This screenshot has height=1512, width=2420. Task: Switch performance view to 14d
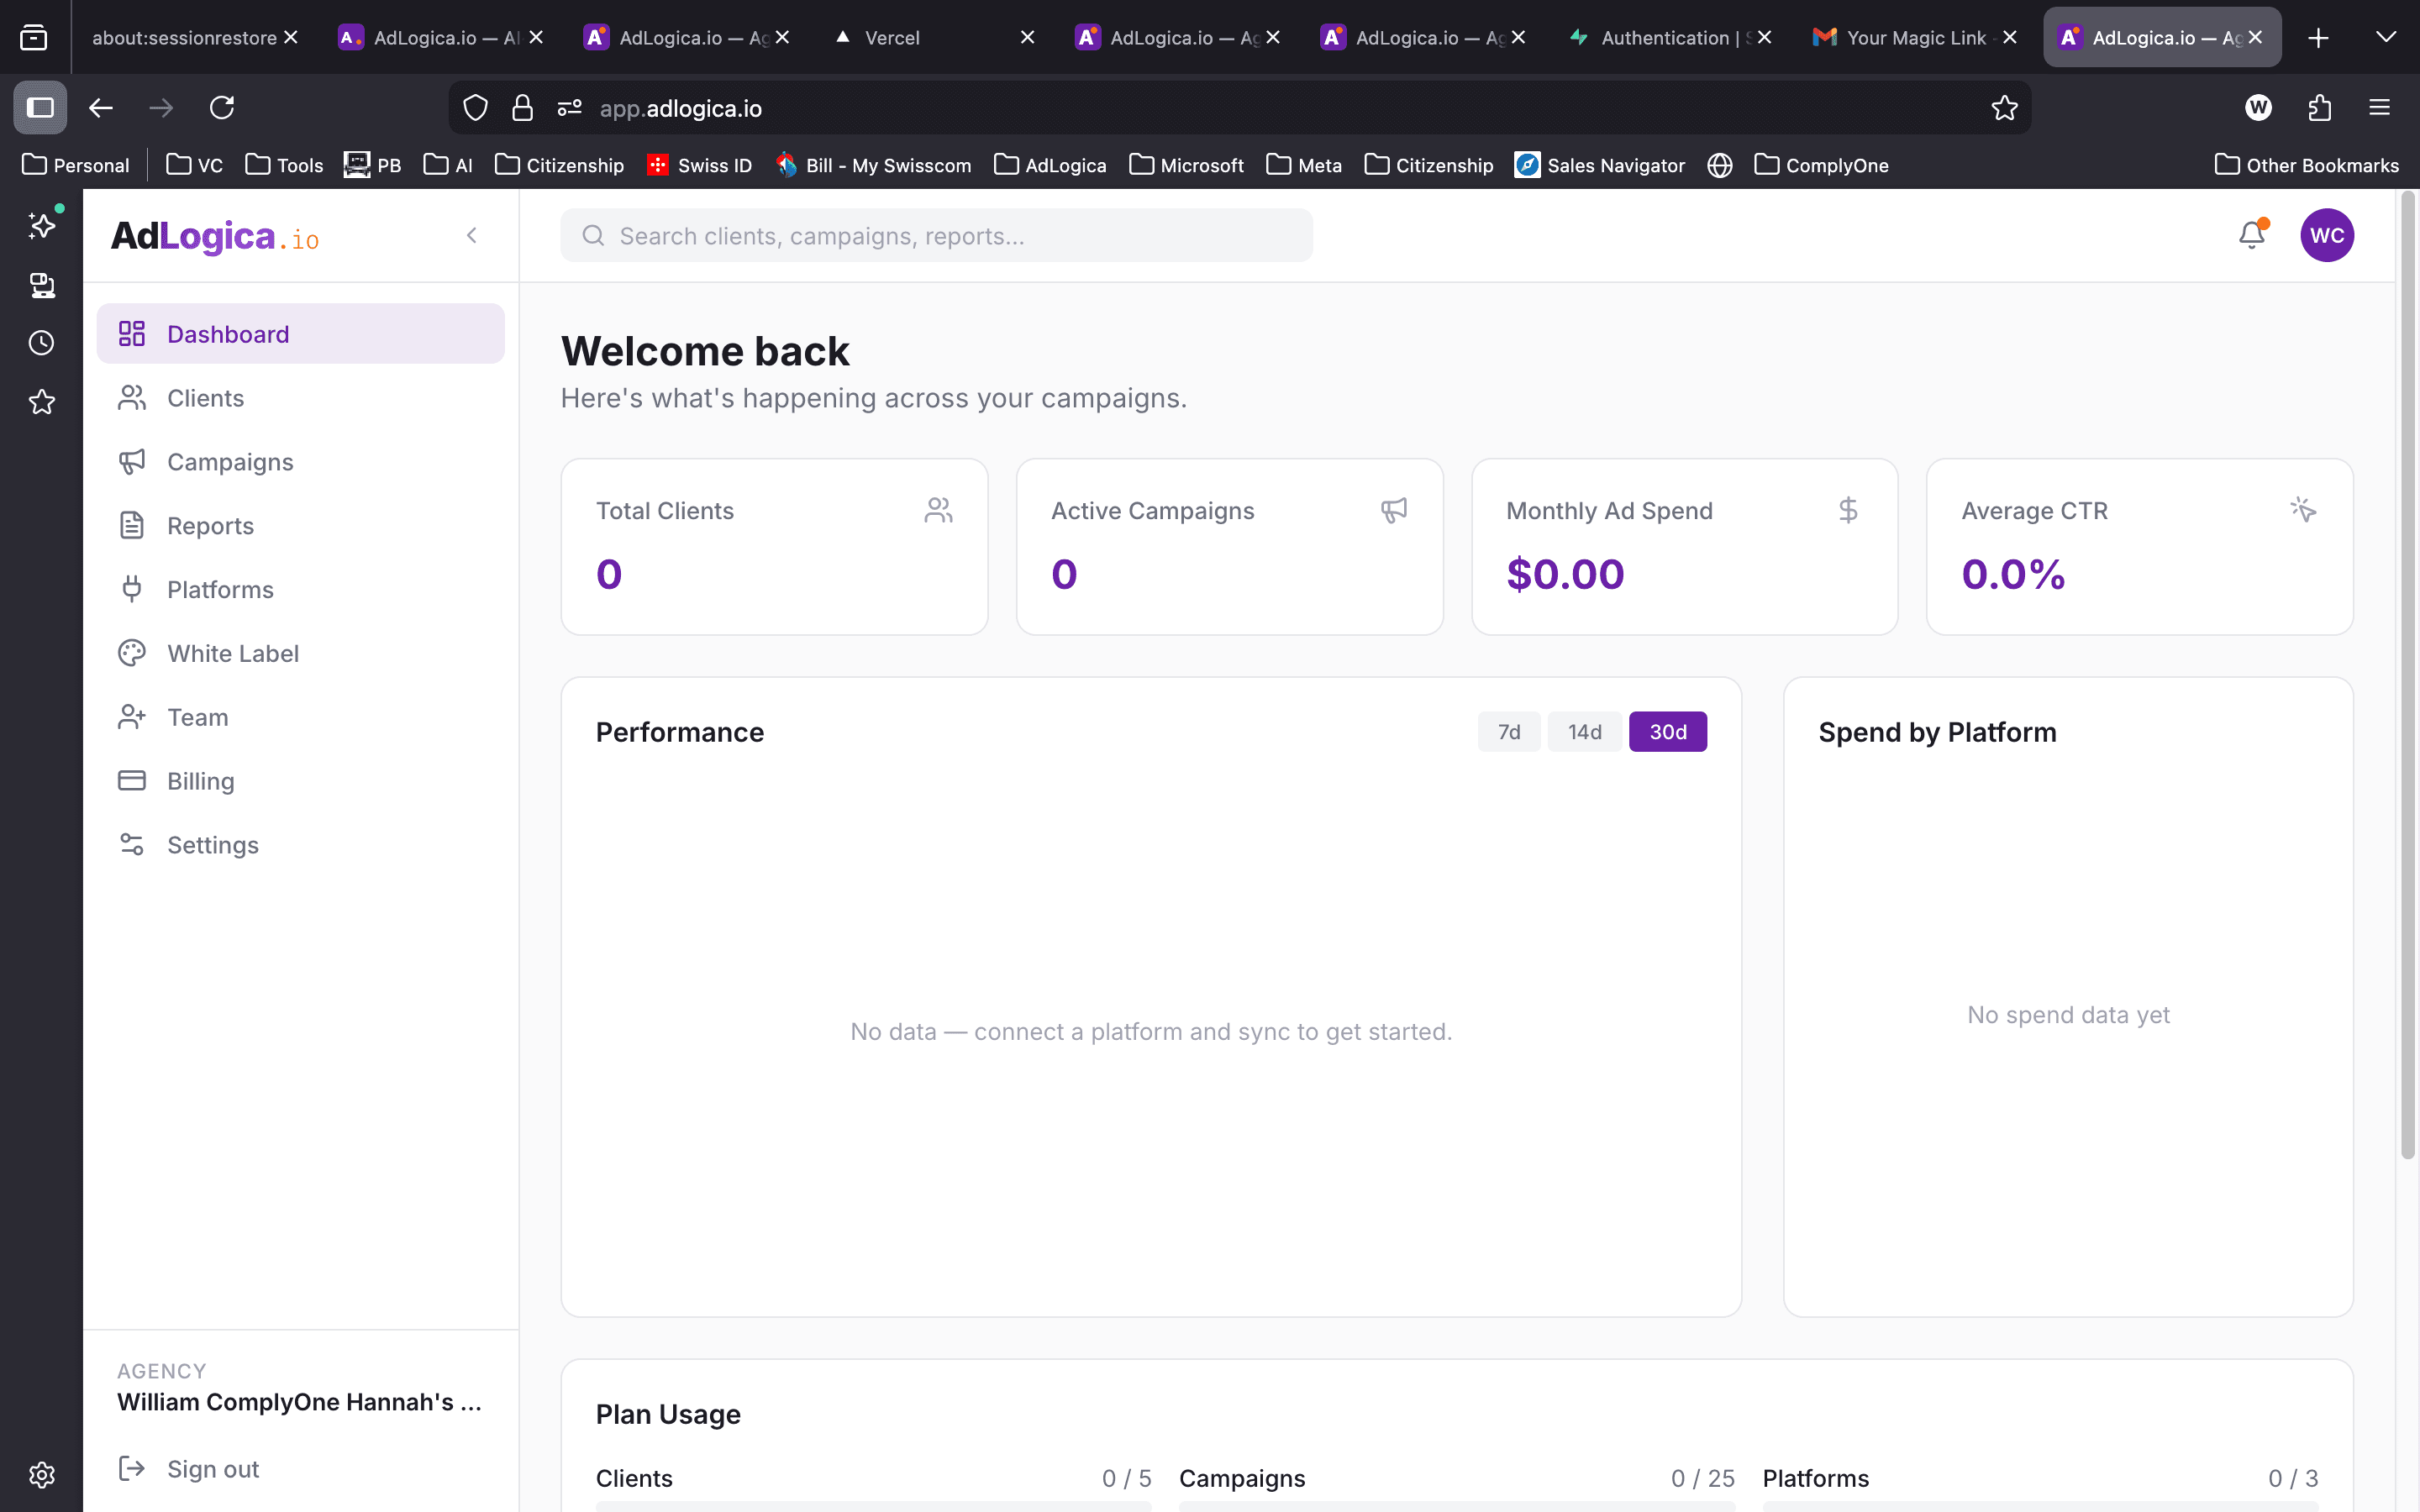click(1585, 731)
